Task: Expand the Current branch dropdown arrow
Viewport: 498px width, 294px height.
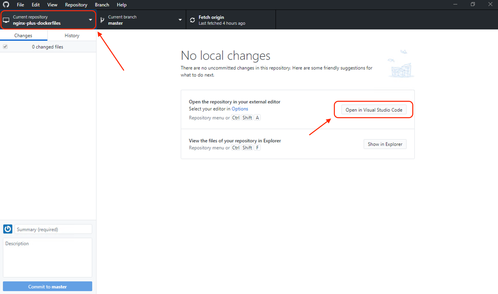Action: [x=180, y=20]
